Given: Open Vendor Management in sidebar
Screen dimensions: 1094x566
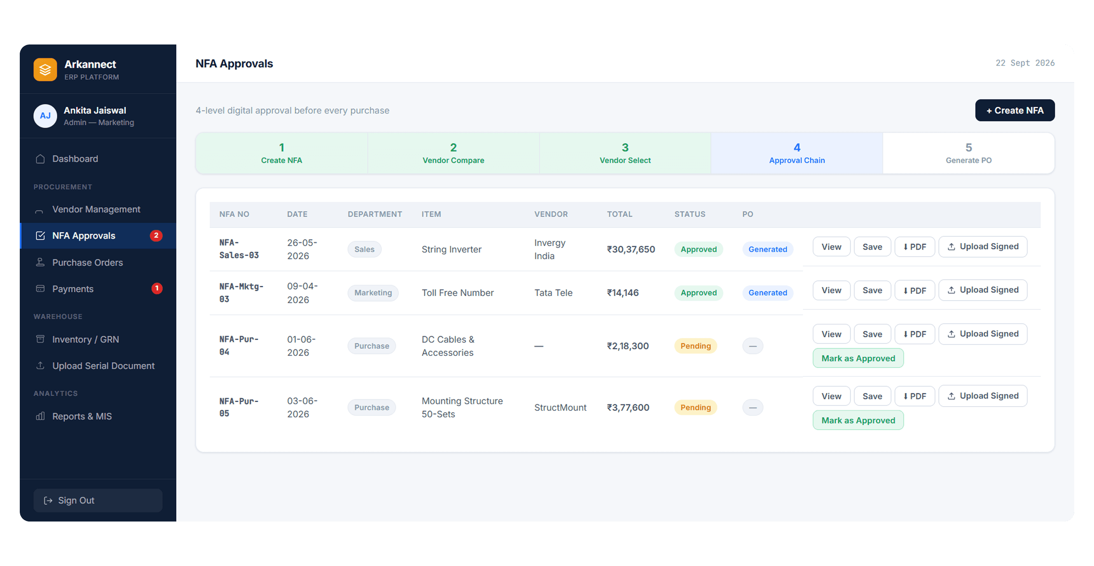Looking at the screenshot, I should 98,209.
